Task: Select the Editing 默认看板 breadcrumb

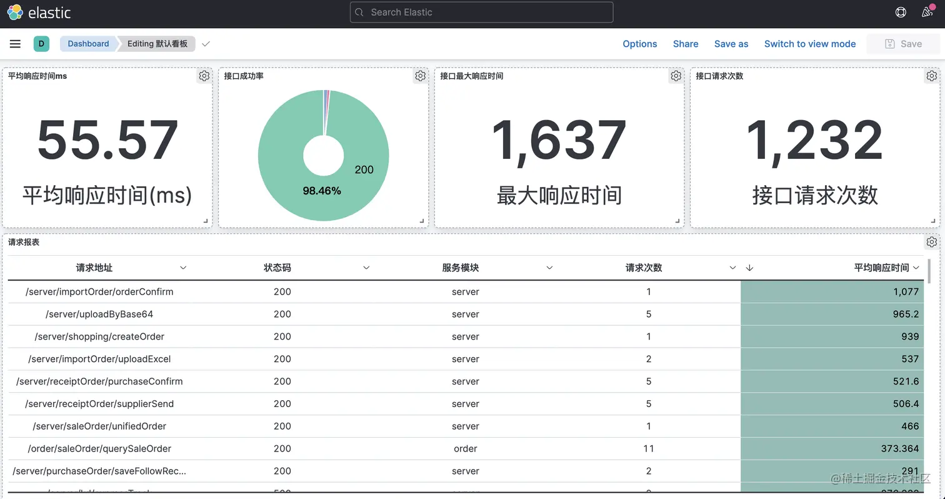Action: 157,44
